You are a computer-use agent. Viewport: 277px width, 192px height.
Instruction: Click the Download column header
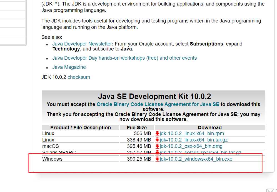[210, 128]
